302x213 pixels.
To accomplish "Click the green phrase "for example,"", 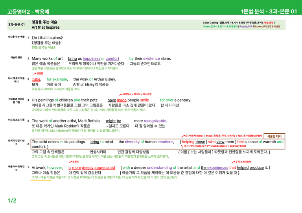I will [x=57, y=79].
